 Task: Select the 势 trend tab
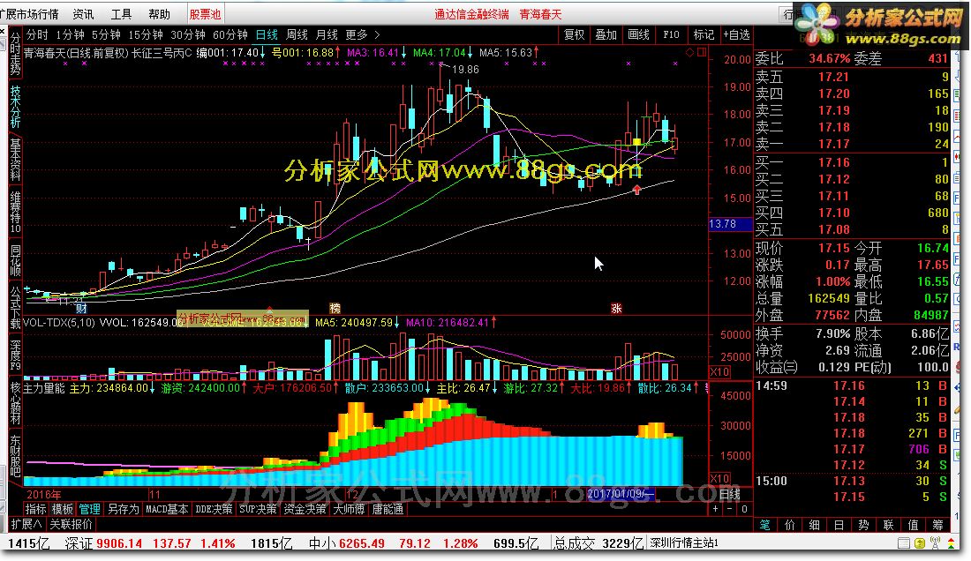coord(863,525)
